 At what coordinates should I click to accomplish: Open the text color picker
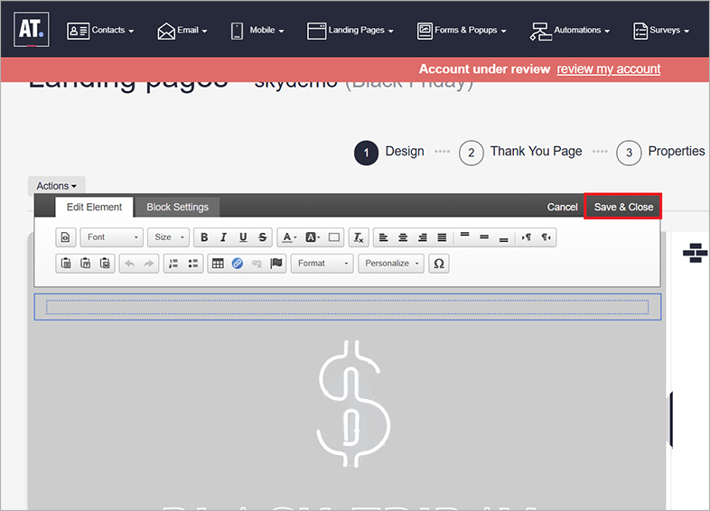click(x=288, y=237)
